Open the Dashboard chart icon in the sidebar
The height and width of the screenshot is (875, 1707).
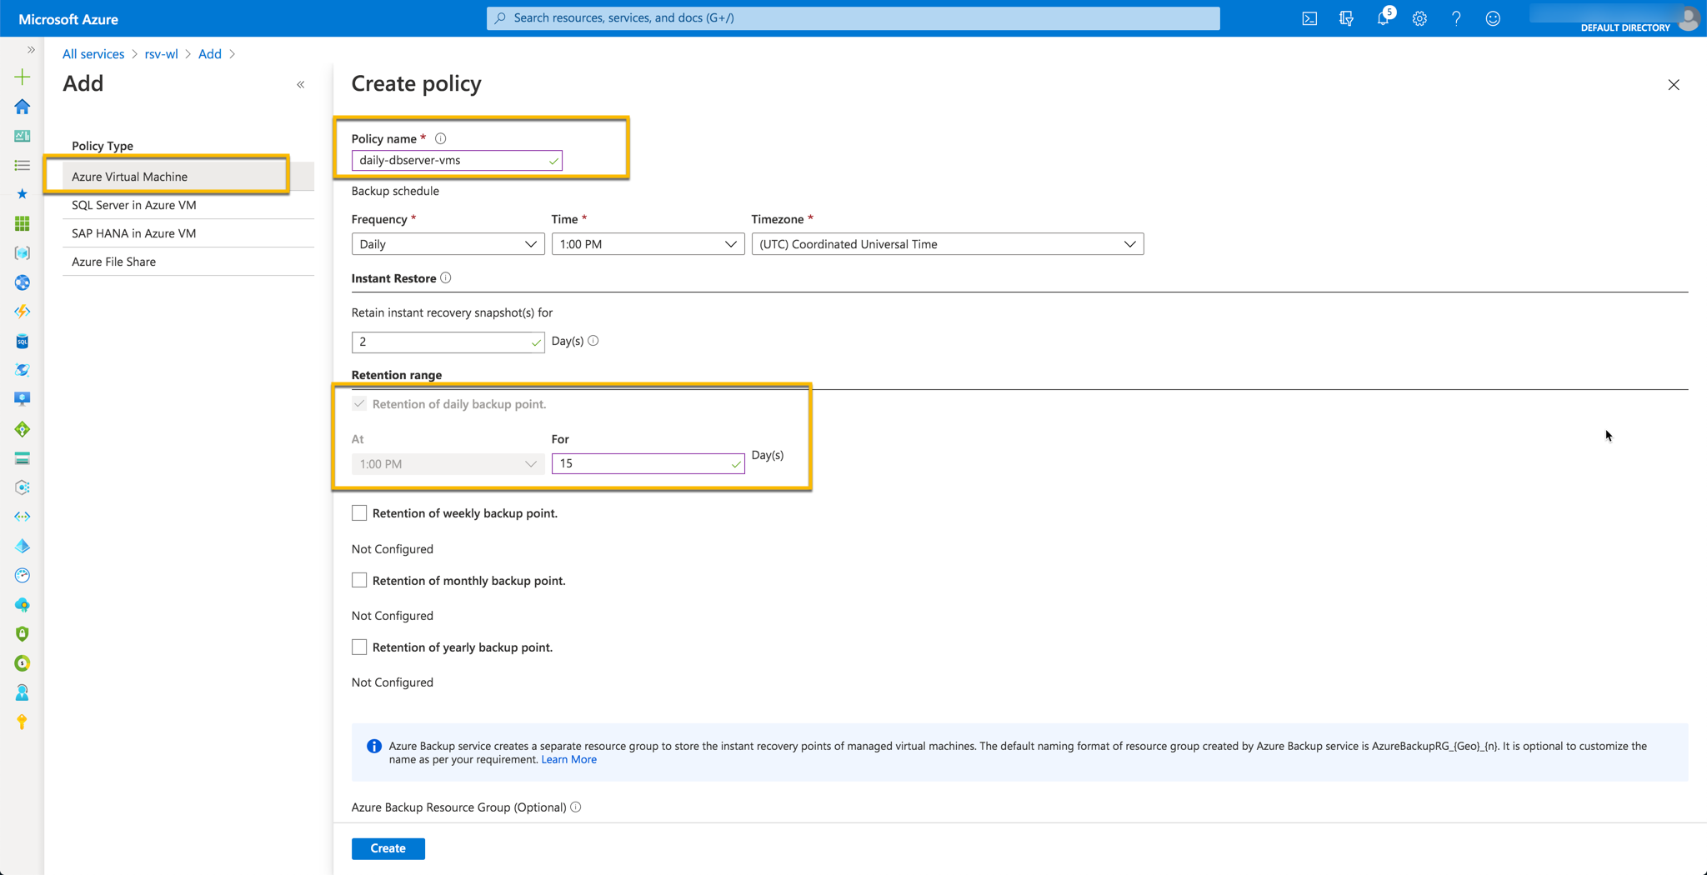tap(23, 136)
